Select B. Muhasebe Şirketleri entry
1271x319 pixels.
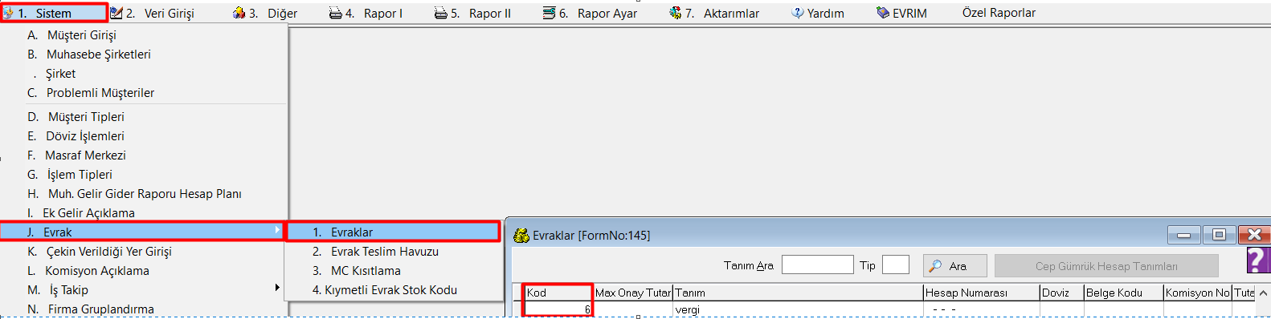coord(145,55)
